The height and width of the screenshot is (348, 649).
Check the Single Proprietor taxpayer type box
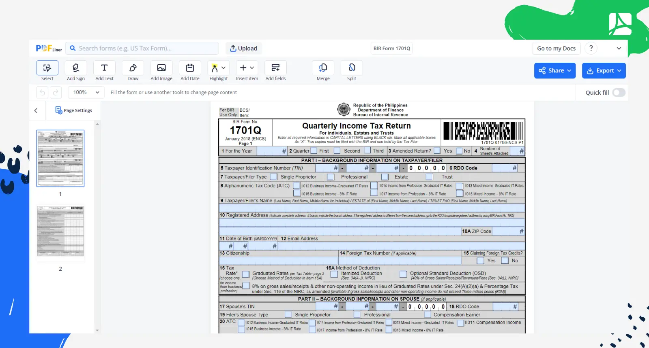tap(274, 177)
